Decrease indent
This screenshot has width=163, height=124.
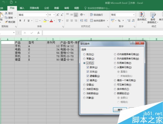pyautogui.click(x=81, y=21)
